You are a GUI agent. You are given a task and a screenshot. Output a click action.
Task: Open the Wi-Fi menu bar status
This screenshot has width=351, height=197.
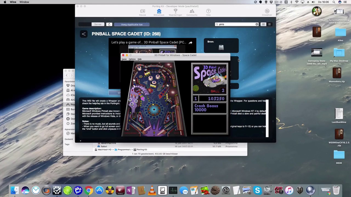[297, 2]
